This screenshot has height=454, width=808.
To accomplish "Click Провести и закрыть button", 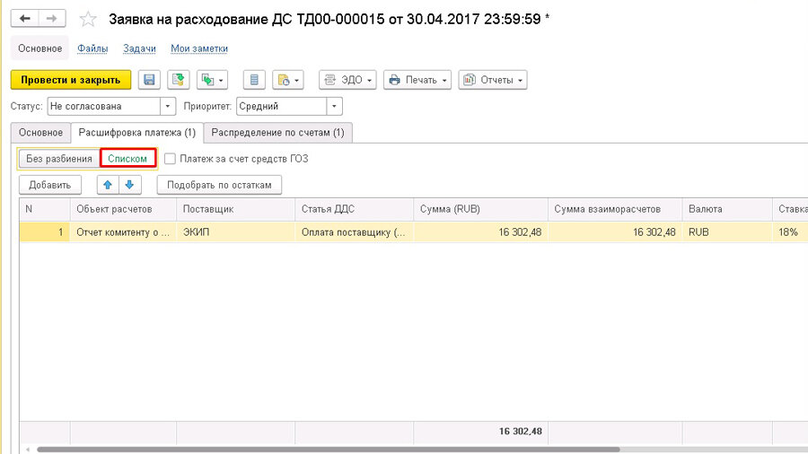I will (71, 80).
